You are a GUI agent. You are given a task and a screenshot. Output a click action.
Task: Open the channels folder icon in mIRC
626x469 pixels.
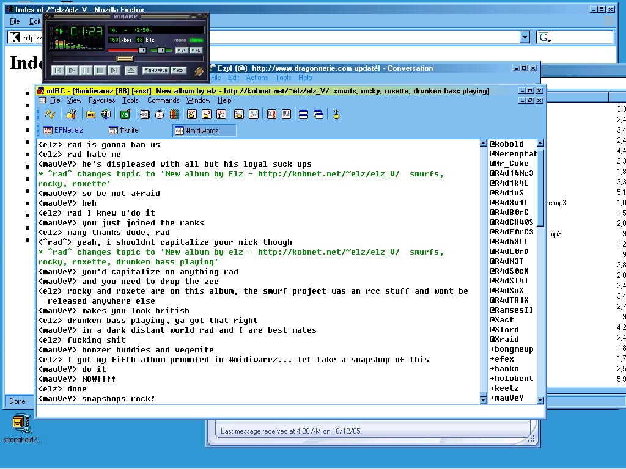[90, 115]
